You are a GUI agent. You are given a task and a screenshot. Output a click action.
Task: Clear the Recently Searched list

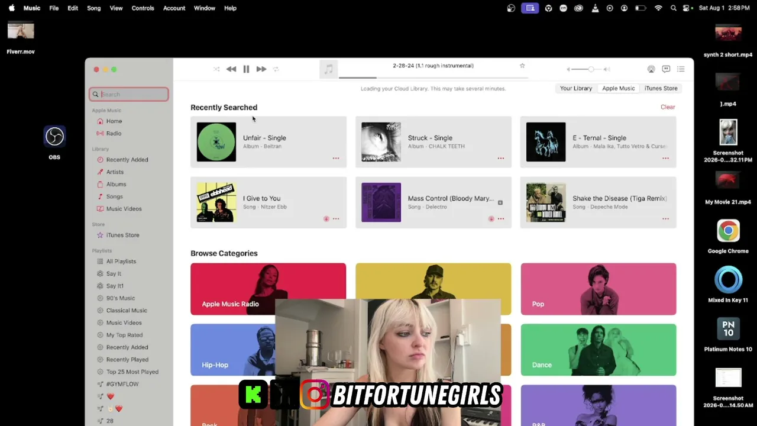668,107
